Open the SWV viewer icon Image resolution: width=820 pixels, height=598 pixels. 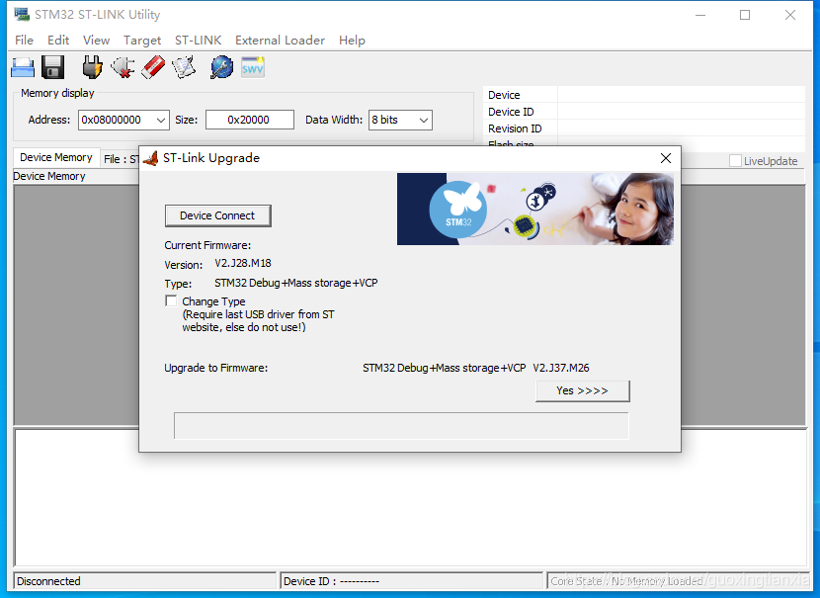coord(253,67)
